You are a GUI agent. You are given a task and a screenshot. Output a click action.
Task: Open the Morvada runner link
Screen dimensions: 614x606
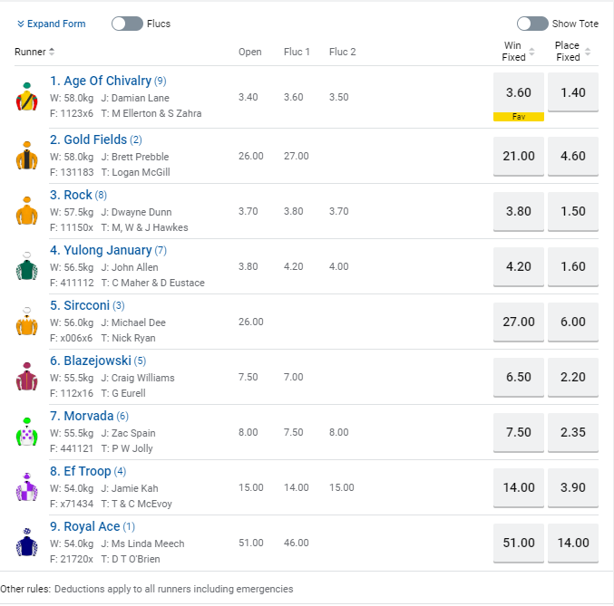89,416
